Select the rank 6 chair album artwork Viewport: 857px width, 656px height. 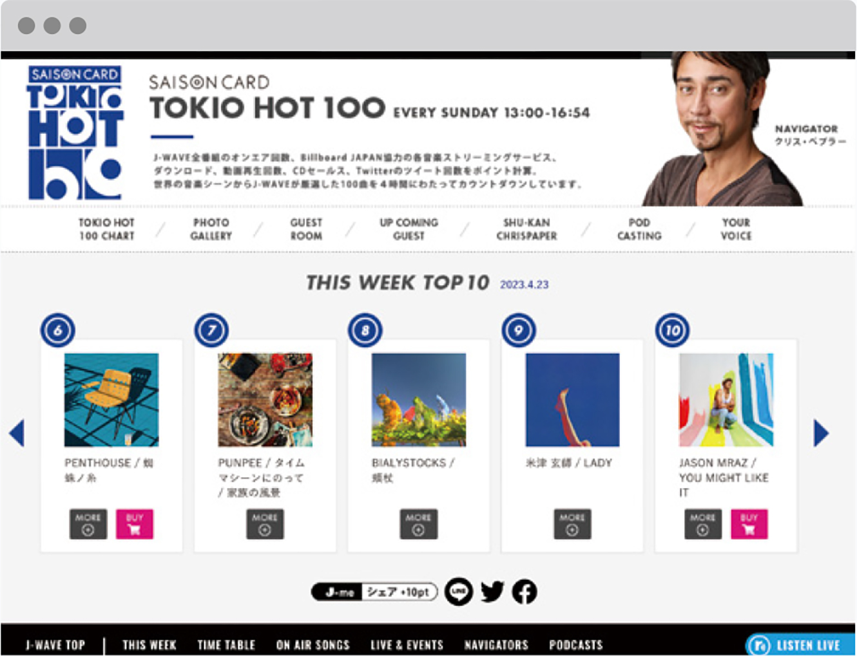pyautogui.click(x=111, y=400)
